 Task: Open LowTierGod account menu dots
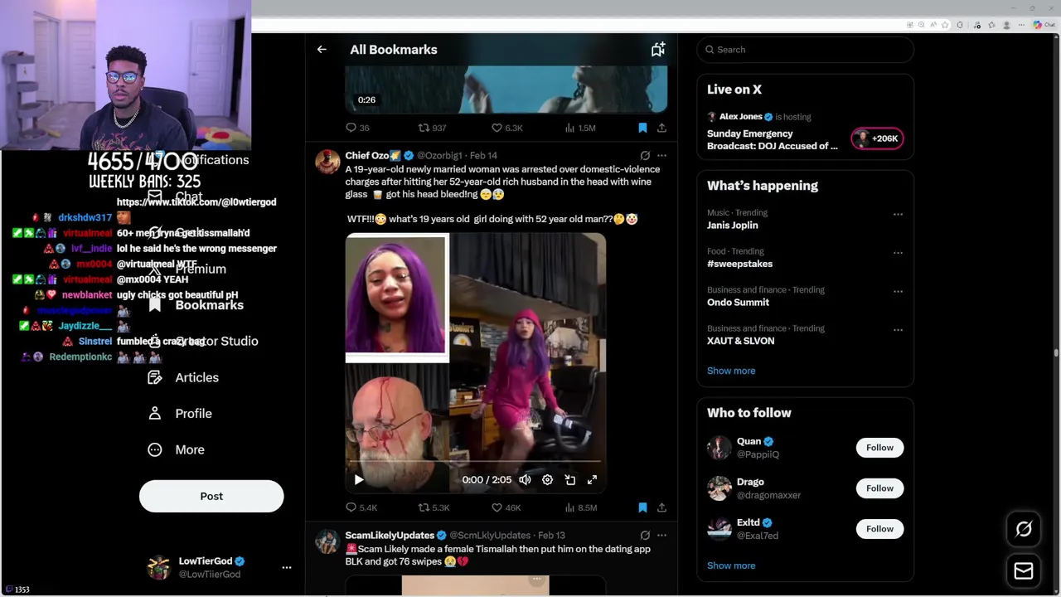pos(287,568)
